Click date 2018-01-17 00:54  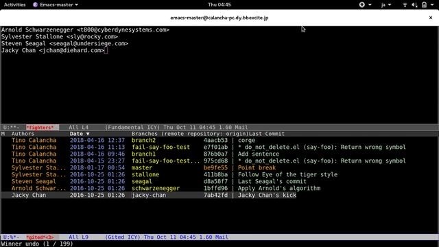pyautogui.click(x=97, y=167)
